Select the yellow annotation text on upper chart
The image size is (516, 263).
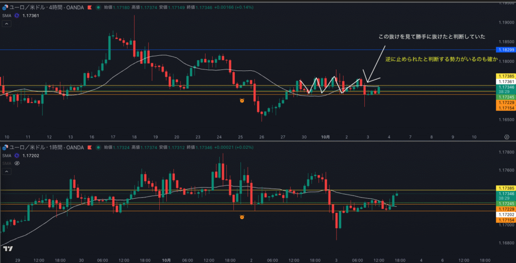click(x=441, y=59)
